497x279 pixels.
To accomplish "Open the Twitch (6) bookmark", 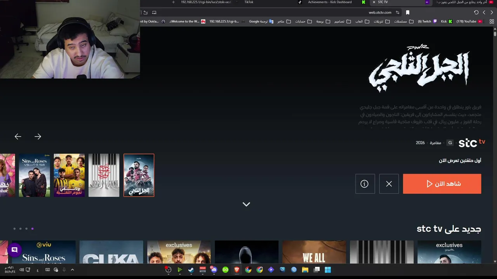I will tap(427, 21).
